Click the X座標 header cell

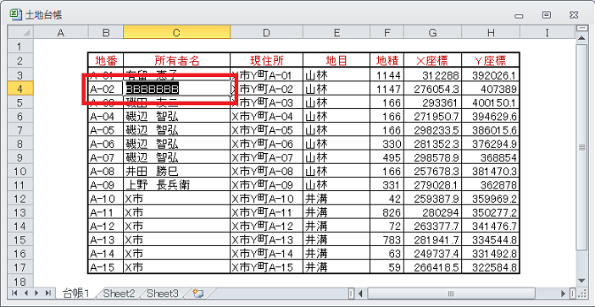[432, 60]
